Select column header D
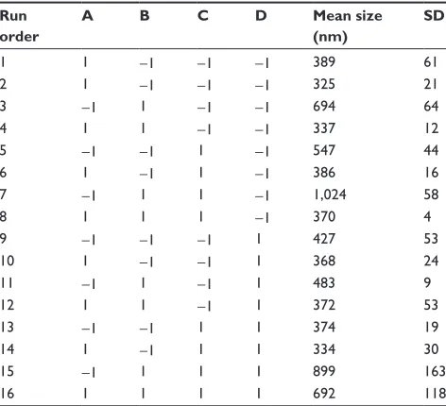Screen dimensions: 446x406 tap(261, 15)
